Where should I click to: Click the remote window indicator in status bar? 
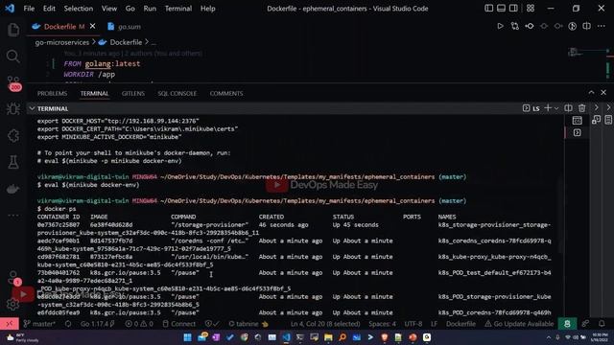10,324
